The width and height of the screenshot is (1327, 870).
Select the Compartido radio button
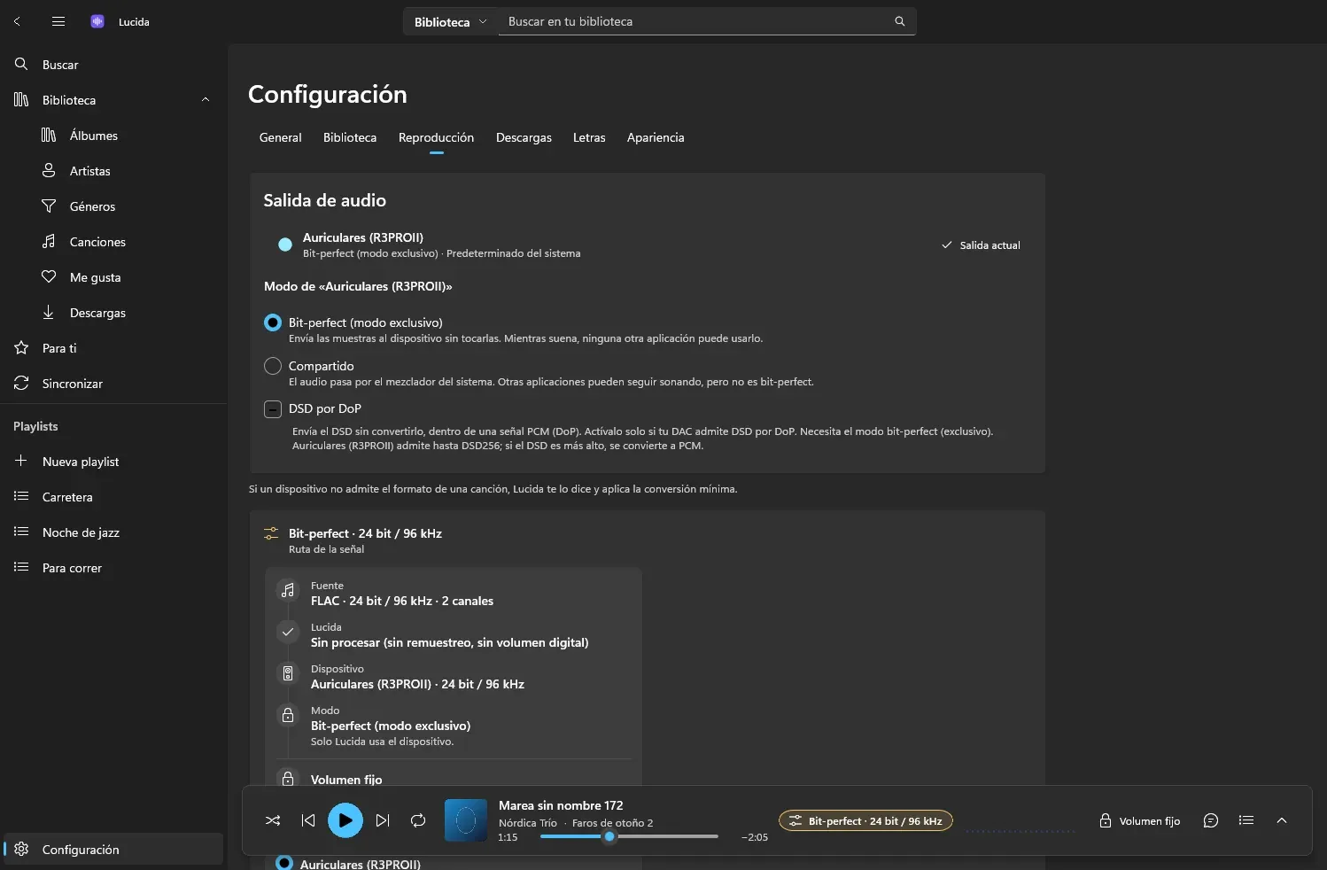[273, 366]
